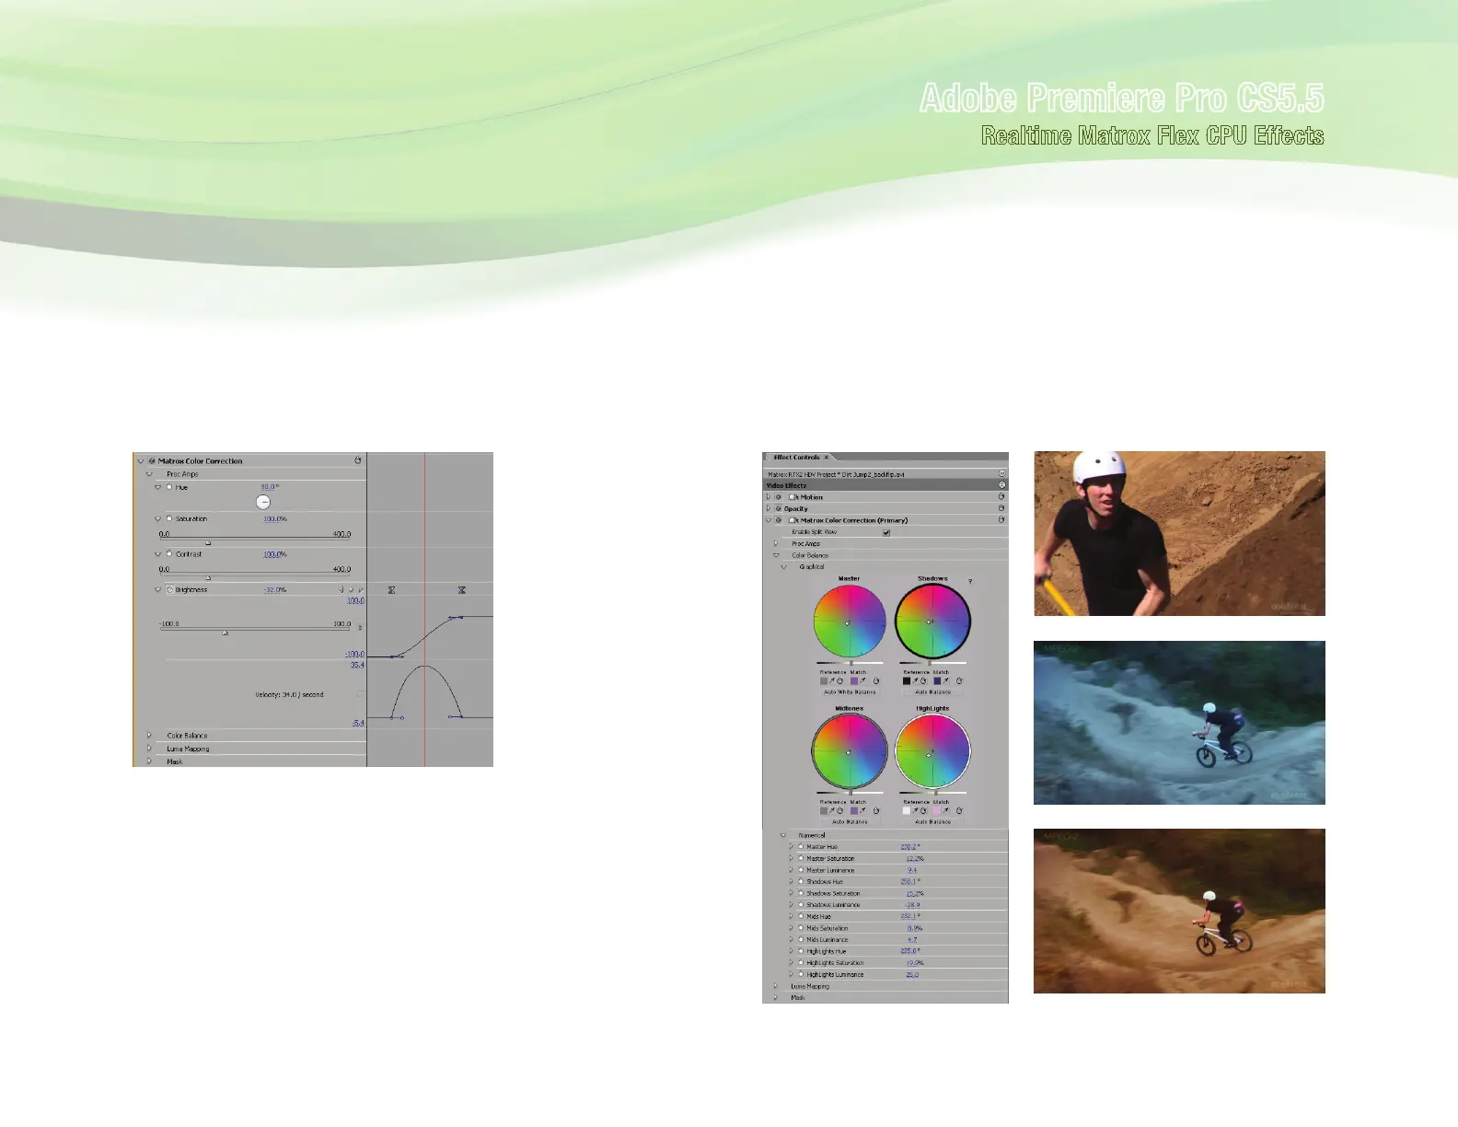The width and height of the screenshot is (1458, 1127).
Task: Toggle animation stopwatch for Saturation under Proc Amps
Action: tap(169, 518)
